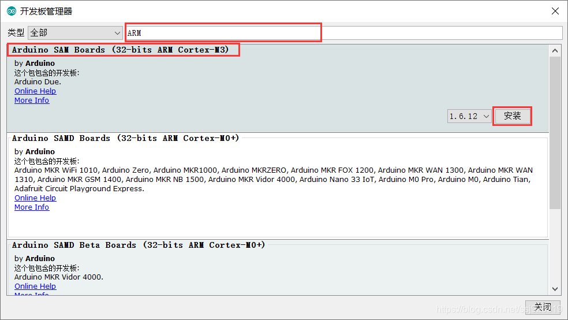Open More Info for Arduino SAM Boards
The height and width of the screenshot is (320, 568).
[x=32, y=101]
